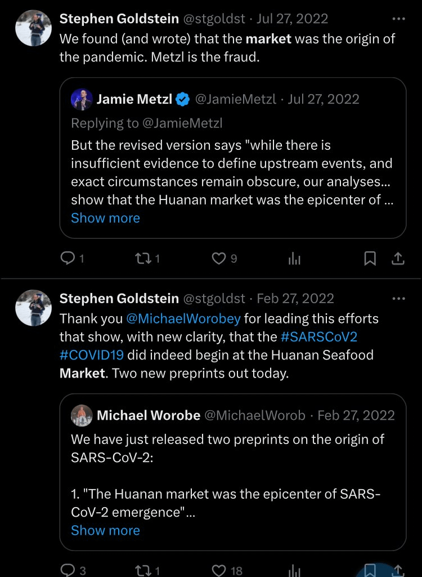
Task: View analytics for the July 27 tweet
Action: (x=294, y=259)
